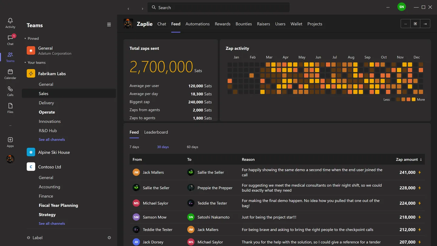
Task: Click the Bounties tab
Action: (244, 24)
